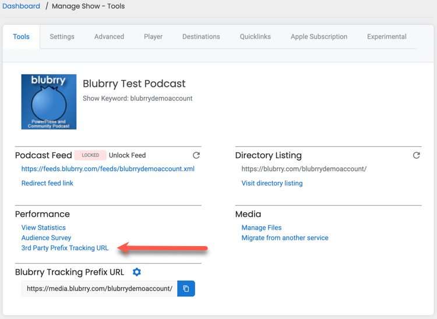Open the Destinations tab
Screen dimensions: 437x319
201,37
